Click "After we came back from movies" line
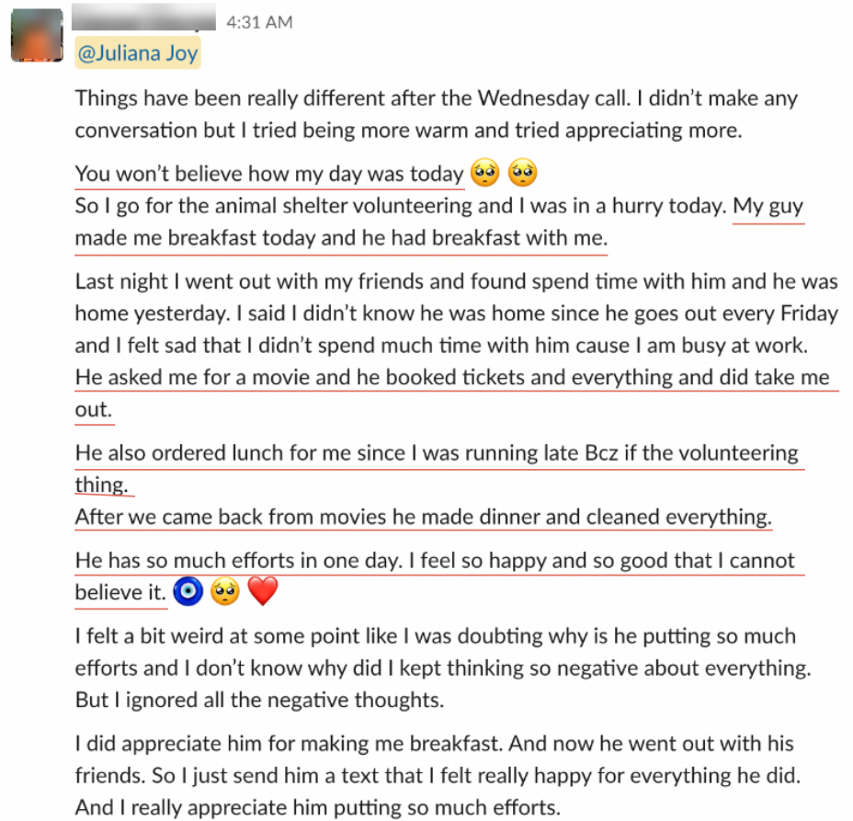This screenshot has width=853, height=821. (x=423, y=517)
